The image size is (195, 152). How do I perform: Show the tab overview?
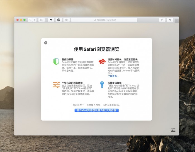[x=170, y=20]
